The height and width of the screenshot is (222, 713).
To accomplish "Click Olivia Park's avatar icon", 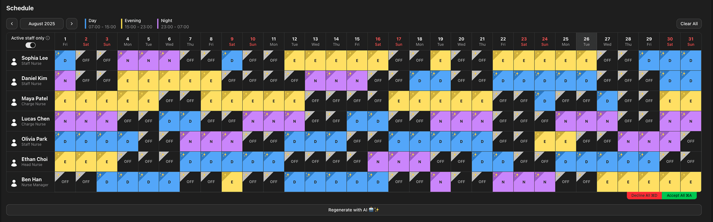I will (x=14, y=142).
